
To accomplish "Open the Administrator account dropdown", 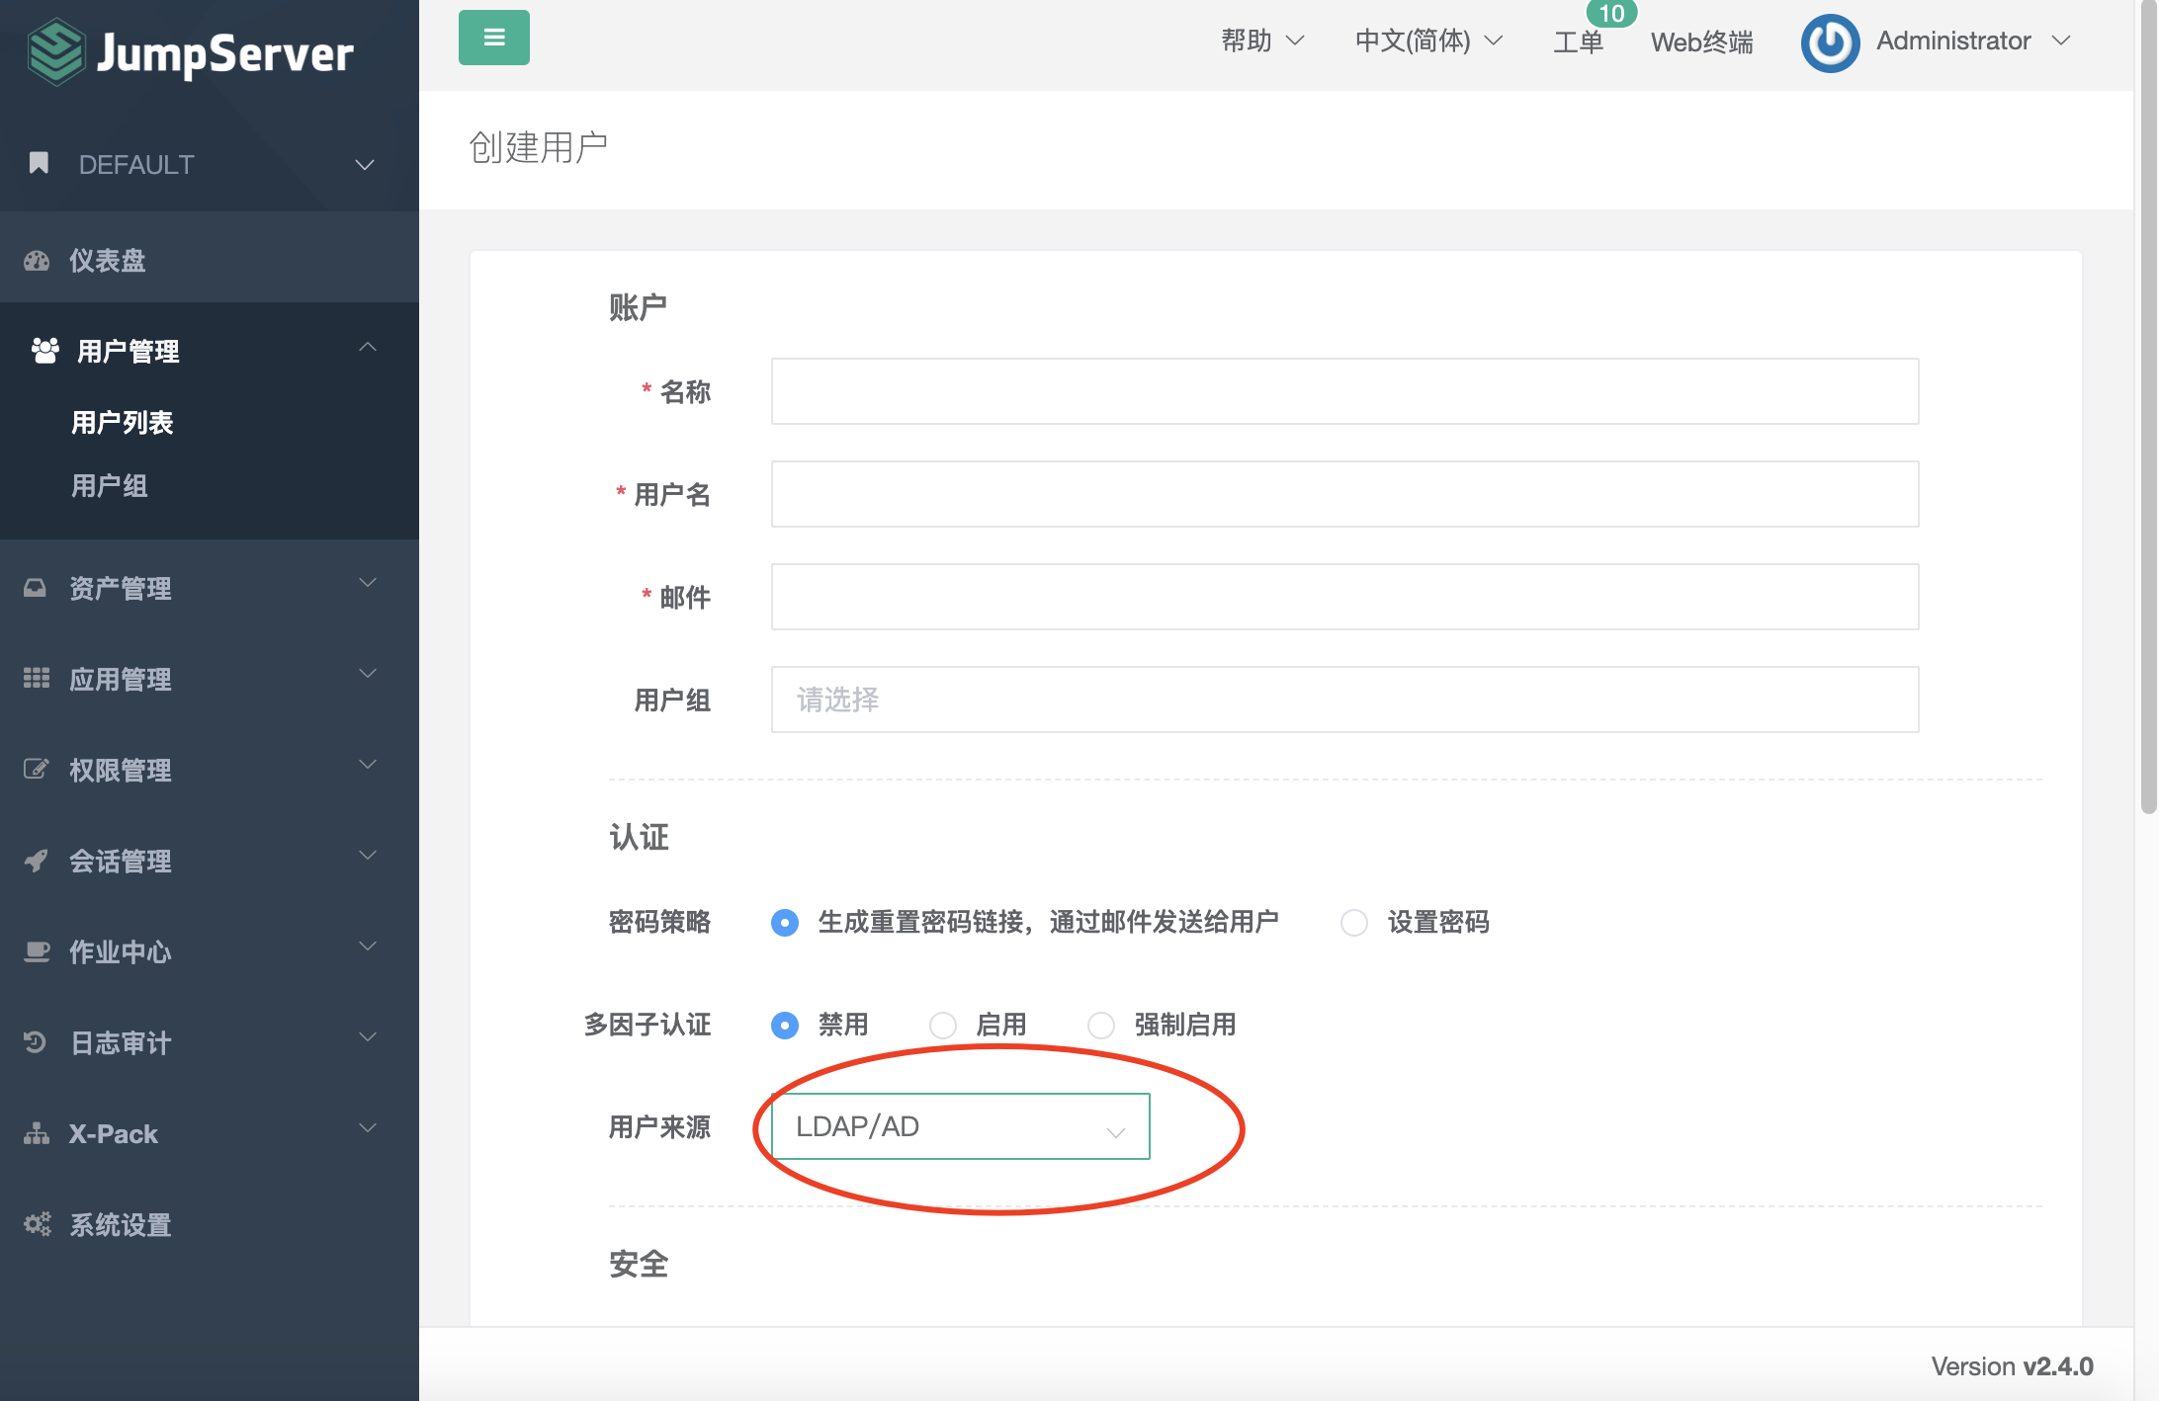I will click(x=1973, y=41).
